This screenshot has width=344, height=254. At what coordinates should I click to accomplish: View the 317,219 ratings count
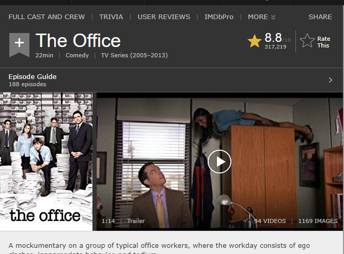(x=275, y=46)
